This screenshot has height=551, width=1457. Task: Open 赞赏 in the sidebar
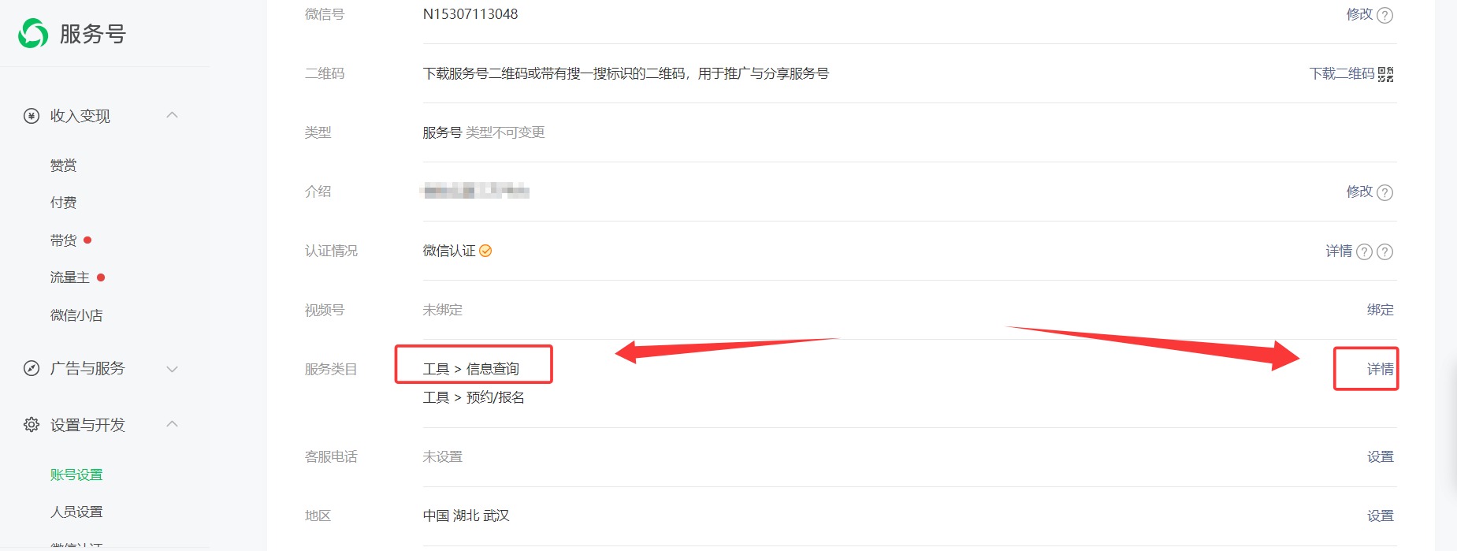pyautogui.click(x=64, y=166)
